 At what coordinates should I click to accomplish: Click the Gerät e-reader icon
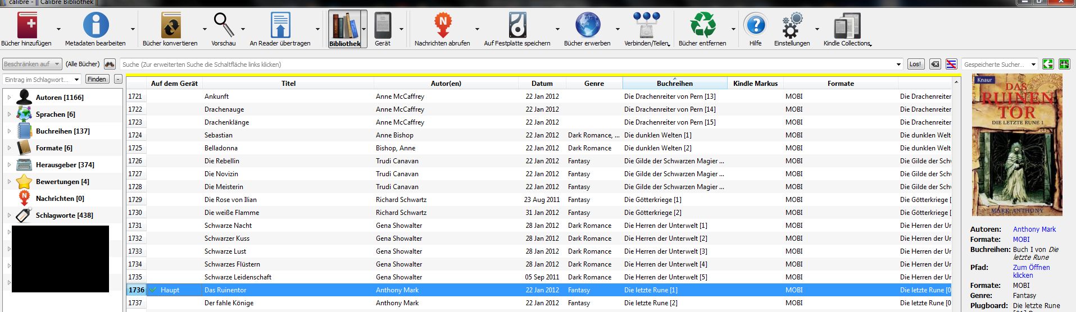[383, 25]
